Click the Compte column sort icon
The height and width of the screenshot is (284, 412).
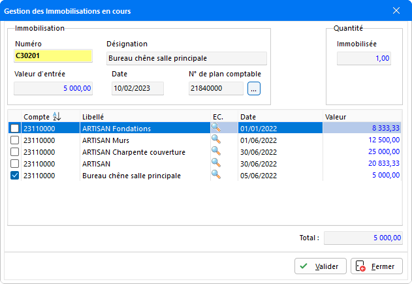click(x=56, y=116)
